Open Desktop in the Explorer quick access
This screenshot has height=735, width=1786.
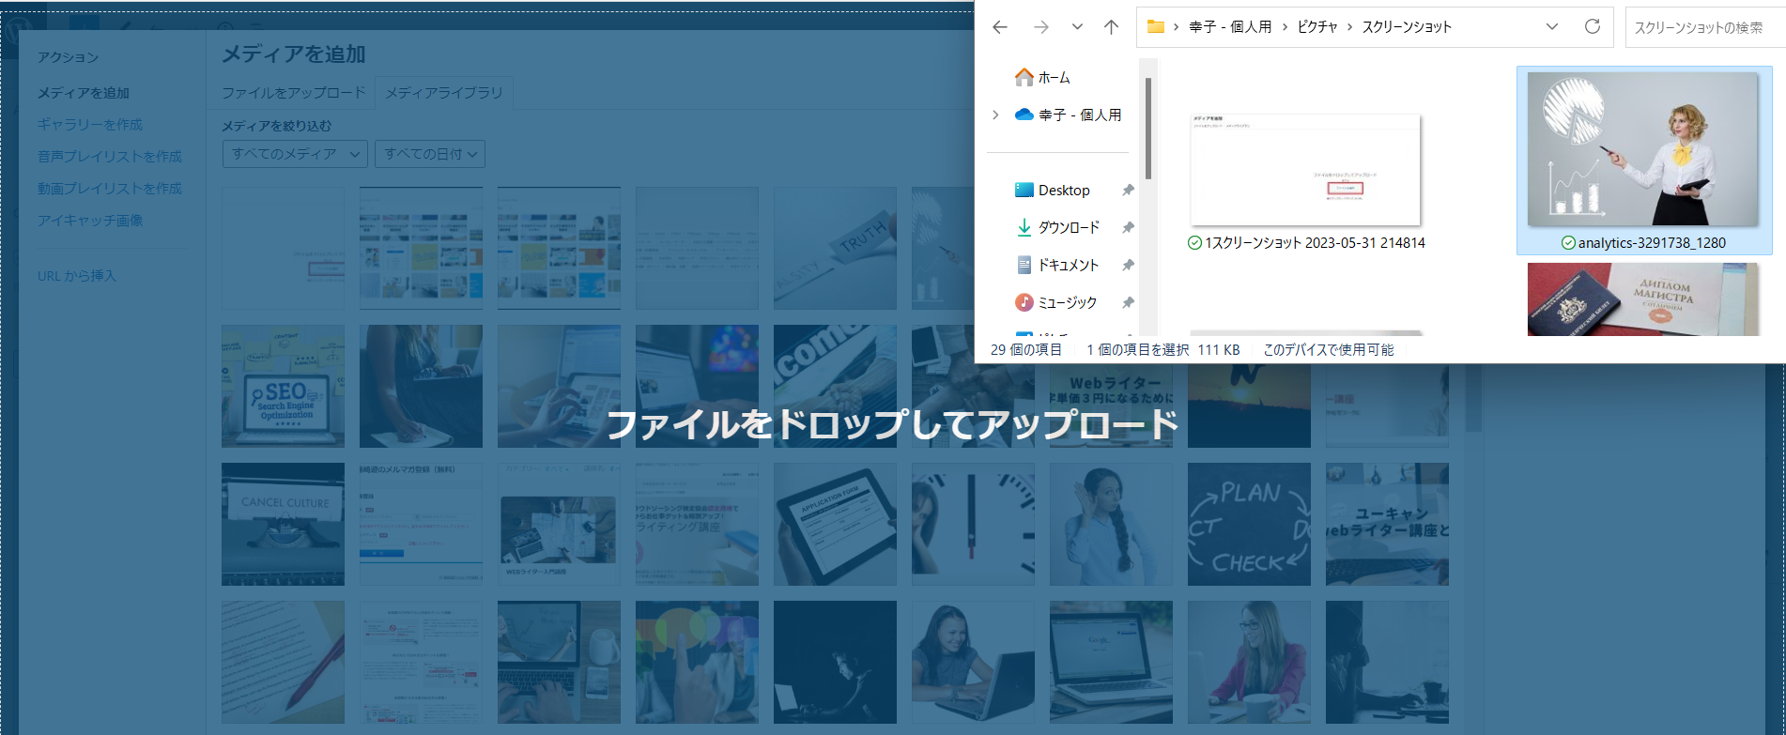coord(1053,190)
